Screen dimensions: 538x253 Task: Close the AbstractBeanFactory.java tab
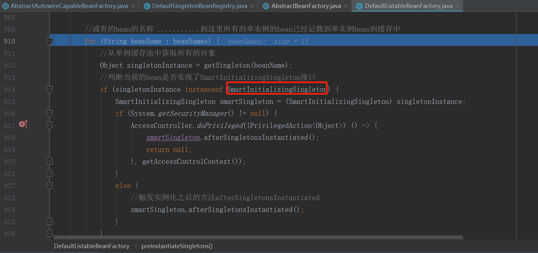[346, 6]
